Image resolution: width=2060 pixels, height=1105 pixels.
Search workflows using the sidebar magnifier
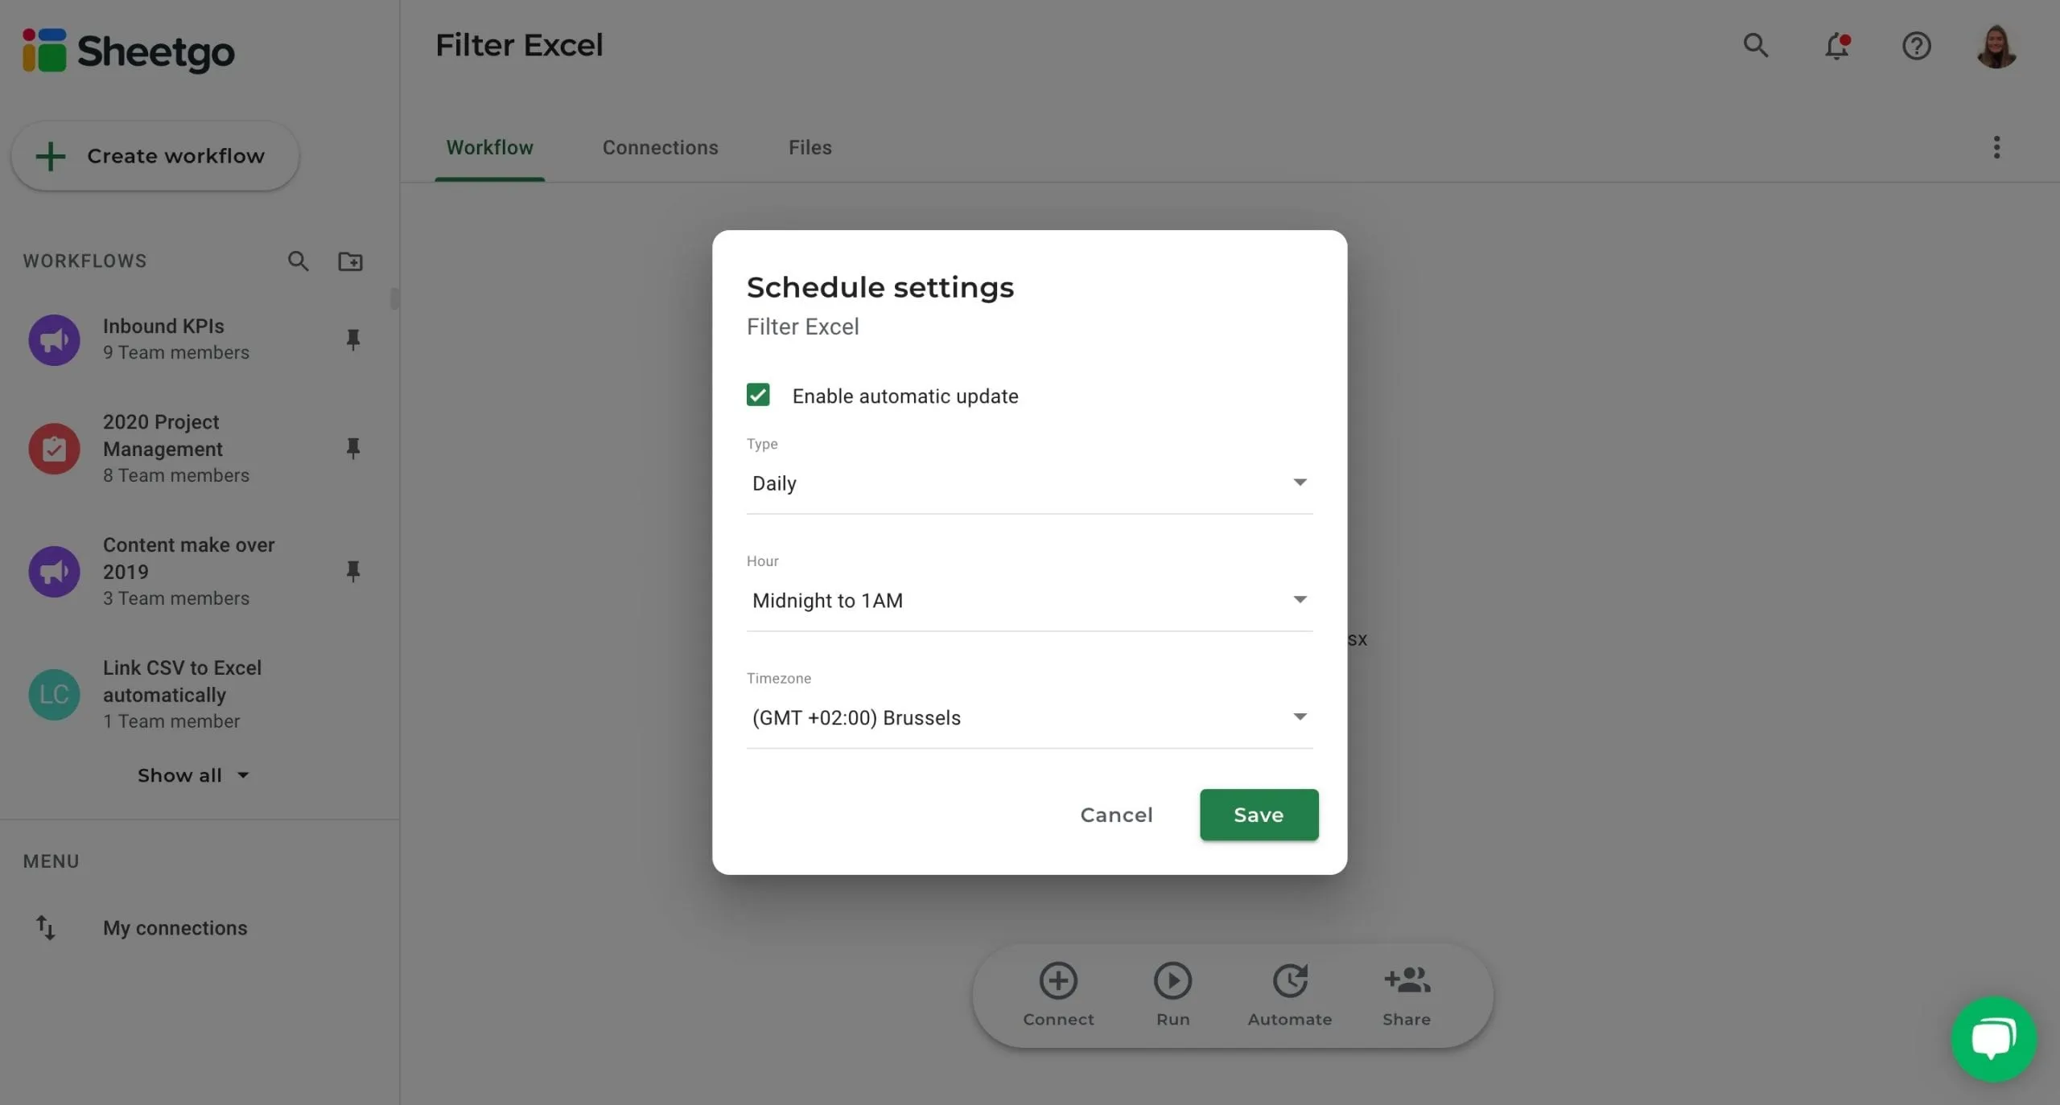point(298,261)
